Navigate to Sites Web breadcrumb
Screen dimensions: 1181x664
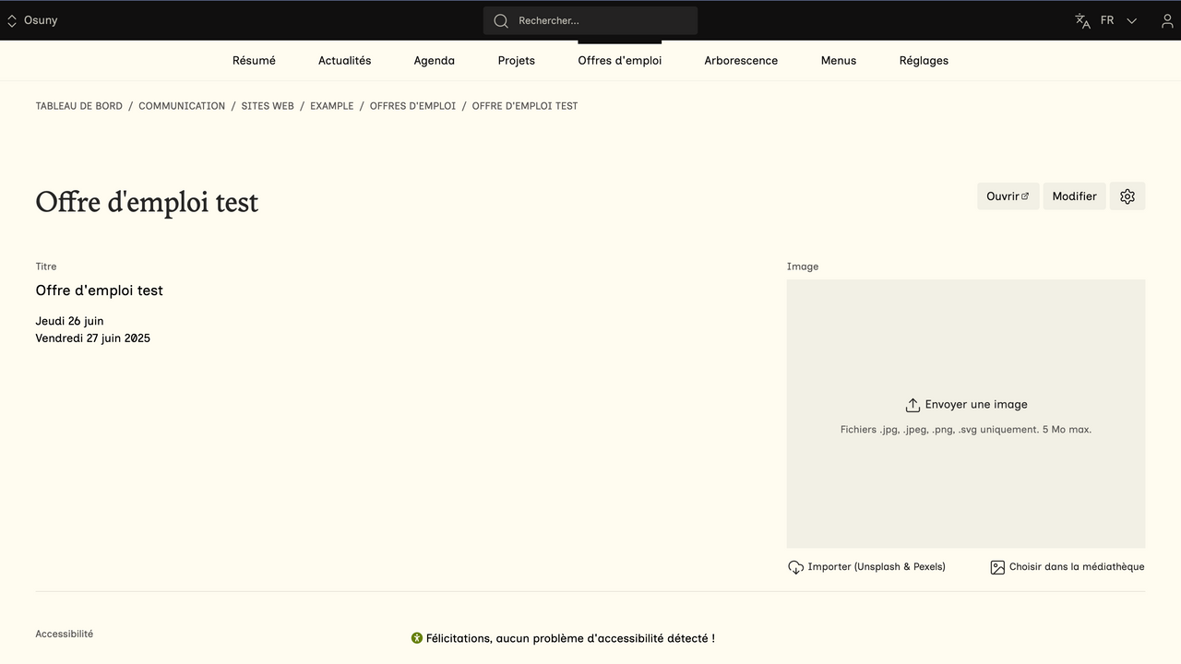pos(268,106)
